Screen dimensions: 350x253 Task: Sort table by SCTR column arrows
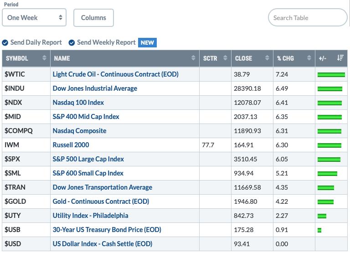(225, 58)
